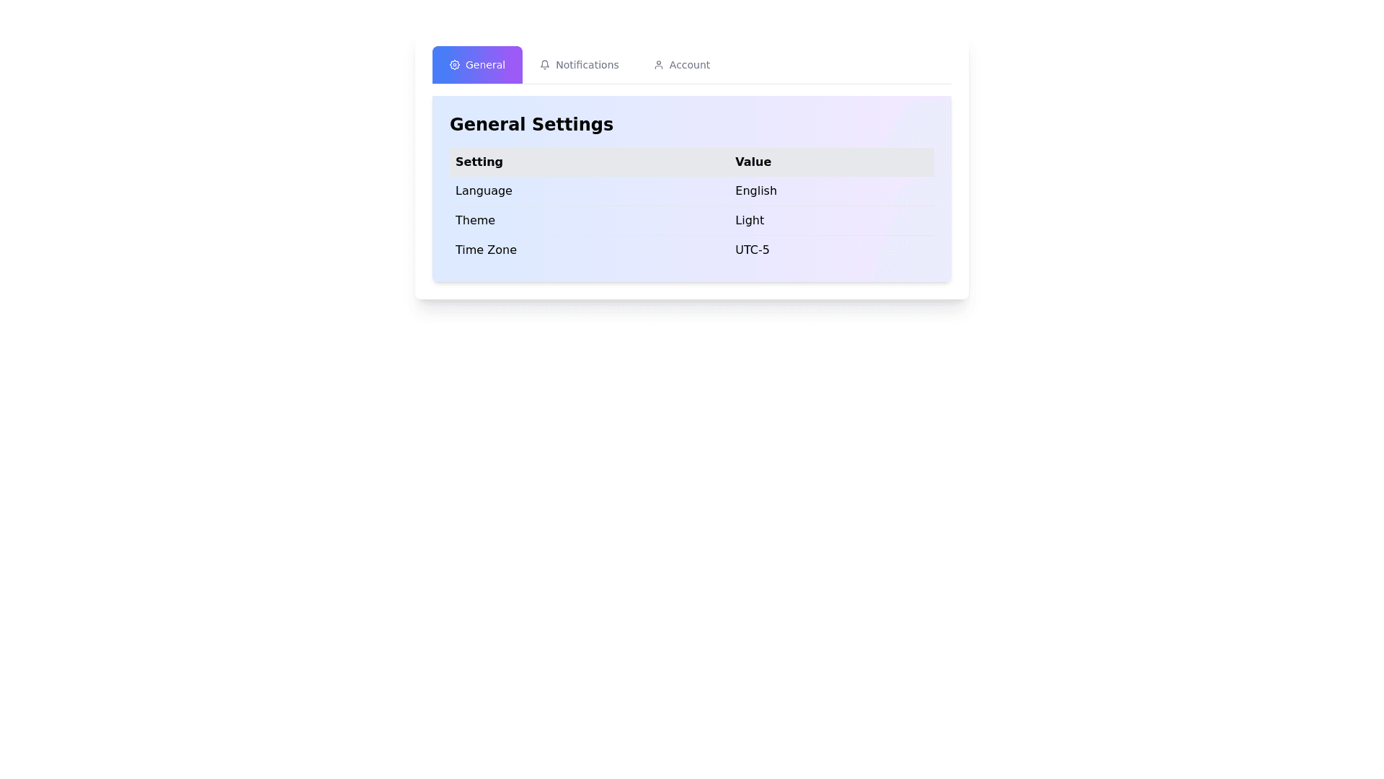This screenshot has height=779, width=1384.
Task: Click the Setting column header
Action: coord(479,162)
